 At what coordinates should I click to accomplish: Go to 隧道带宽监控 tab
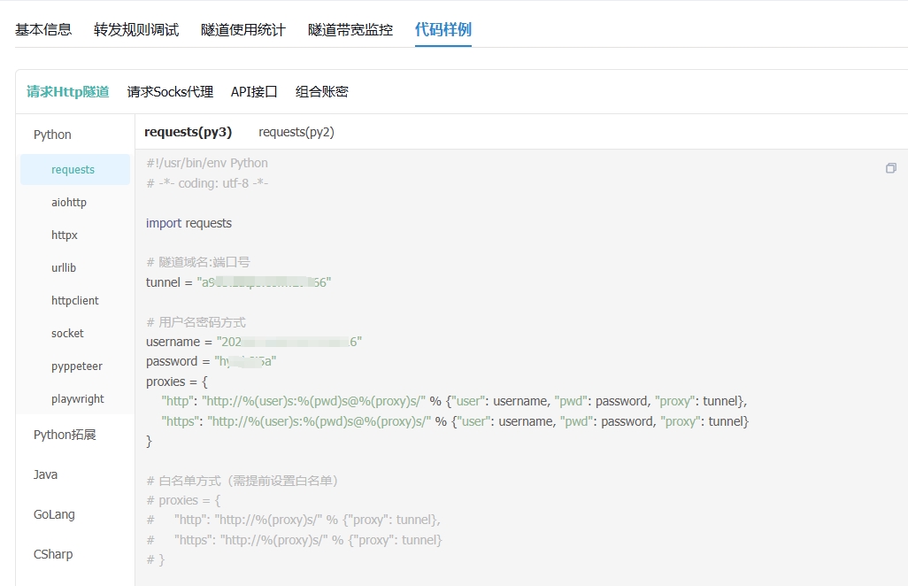(x=350, y=29)
